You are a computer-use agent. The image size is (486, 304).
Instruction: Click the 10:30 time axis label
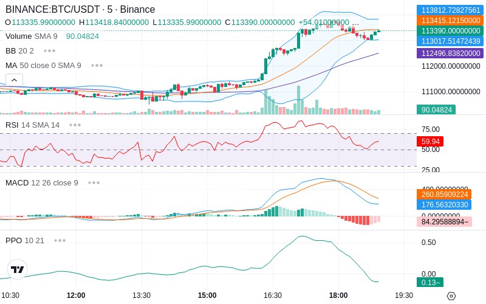[10, 295]
